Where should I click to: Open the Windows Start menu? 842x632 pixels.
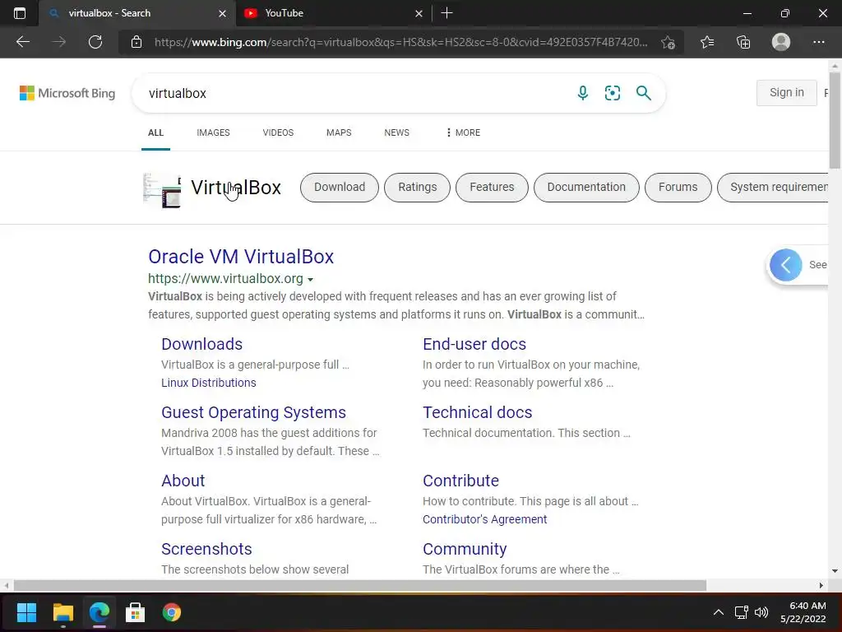[x=26, y=612]
